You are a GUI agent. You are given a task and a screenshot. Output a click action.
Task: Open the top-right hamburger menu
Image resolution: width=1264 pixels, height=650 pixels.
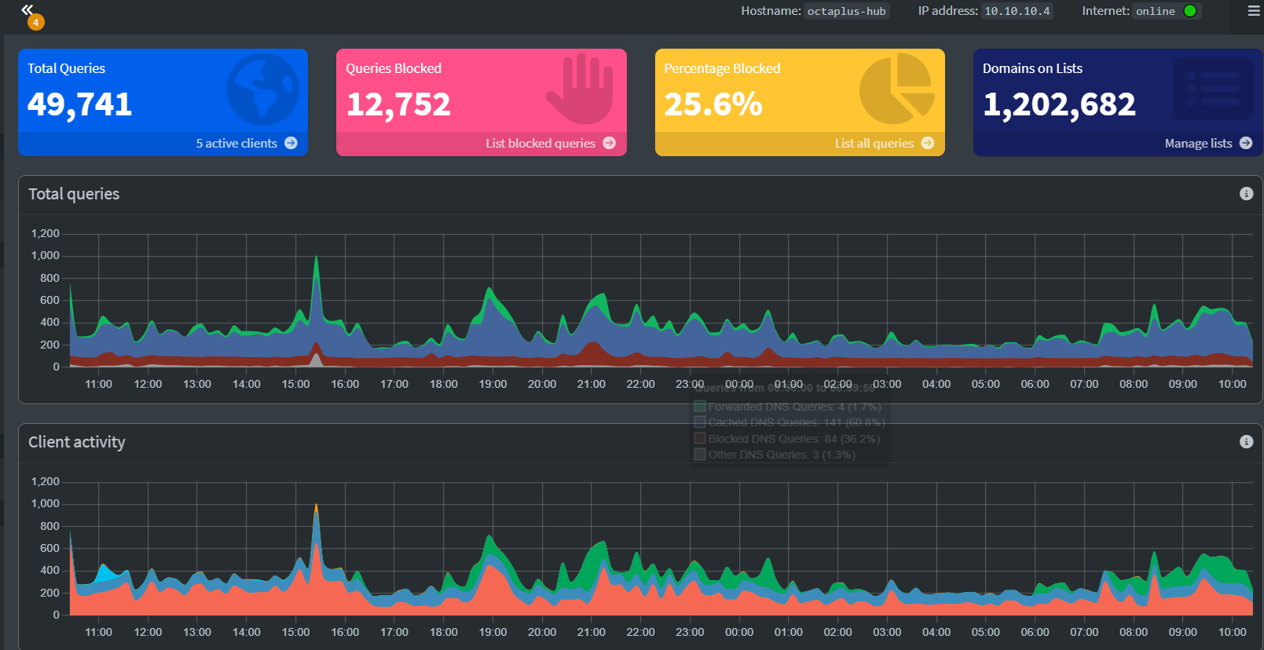coord(1254,11)
